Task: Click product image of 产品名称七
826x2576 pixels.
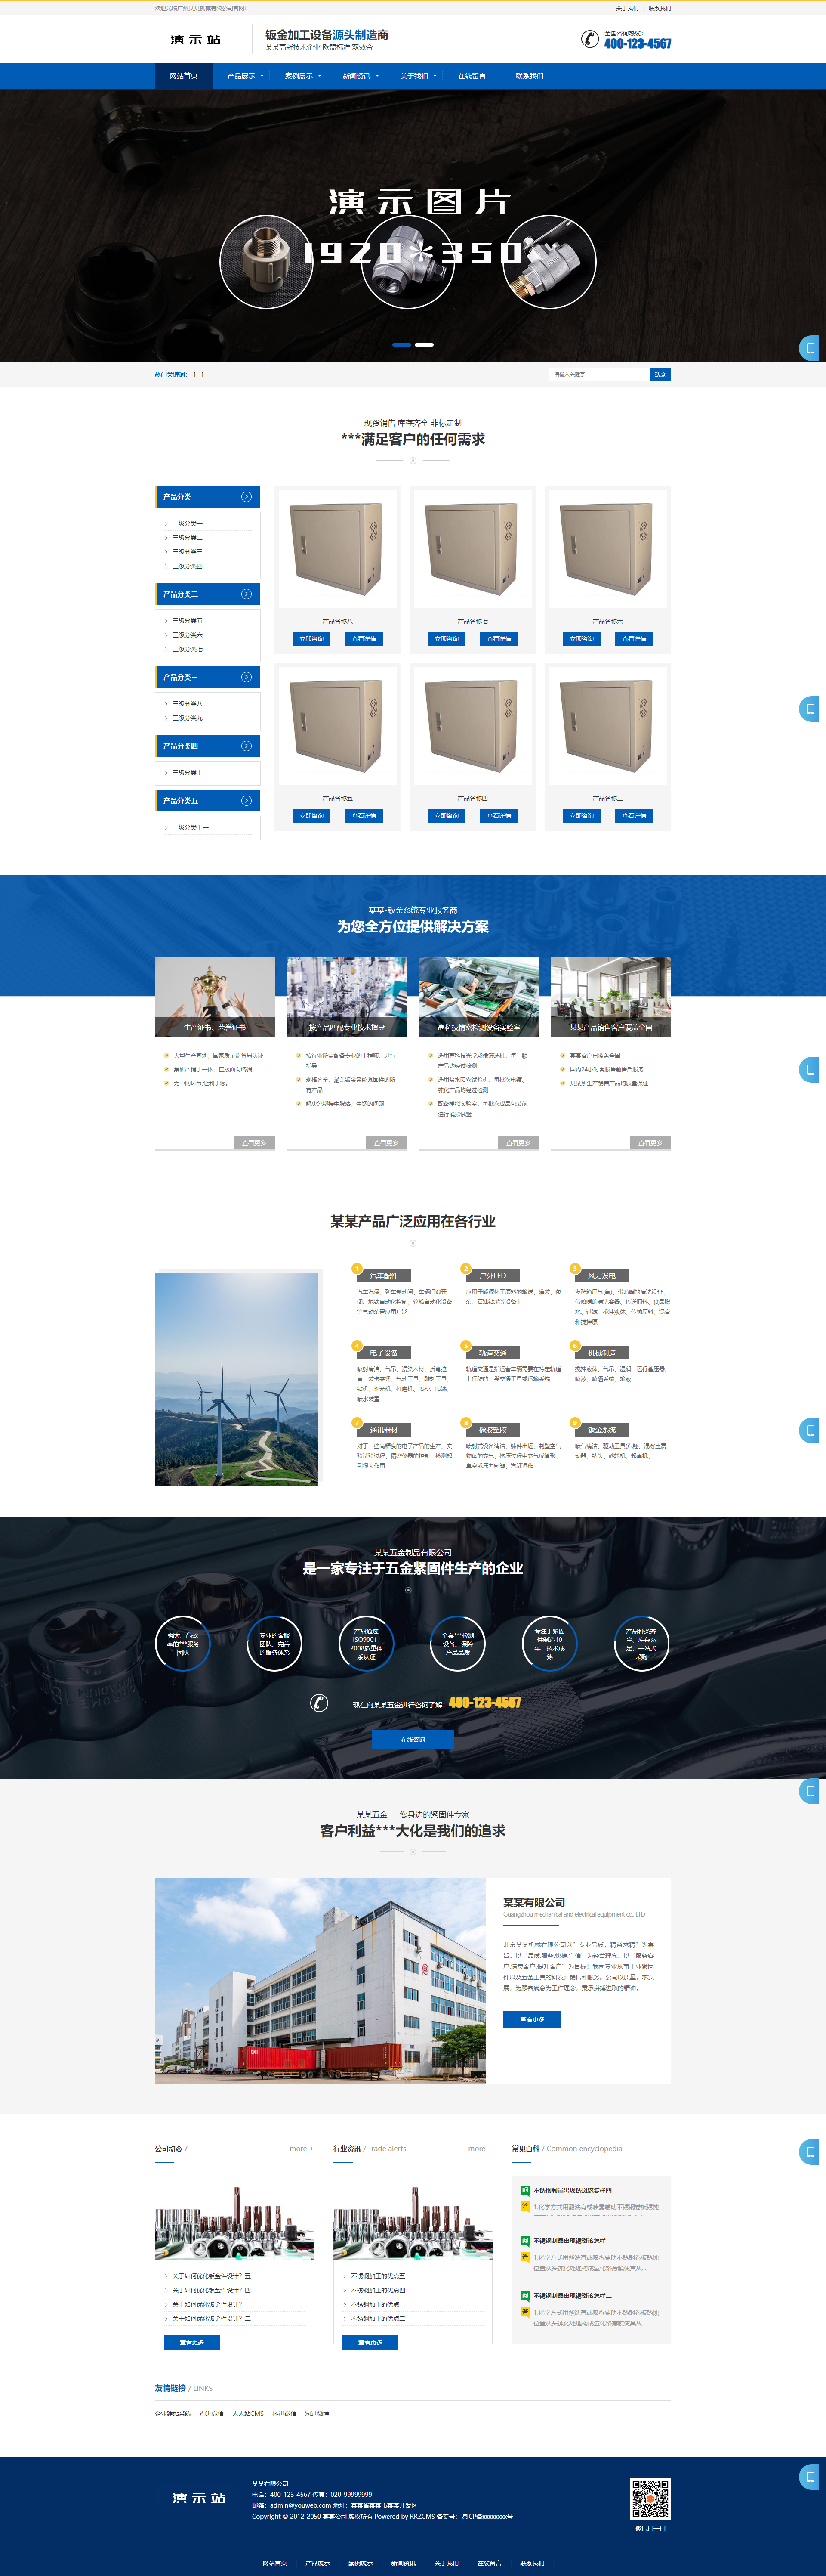Action: click(x=472, y=548)
